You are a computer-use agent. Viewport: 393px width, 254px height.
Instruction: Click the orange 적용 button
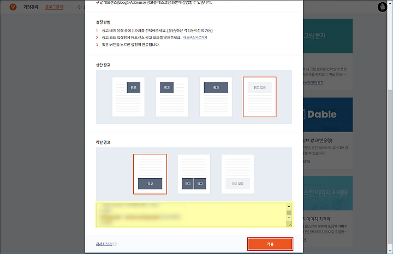pos(270,244)
